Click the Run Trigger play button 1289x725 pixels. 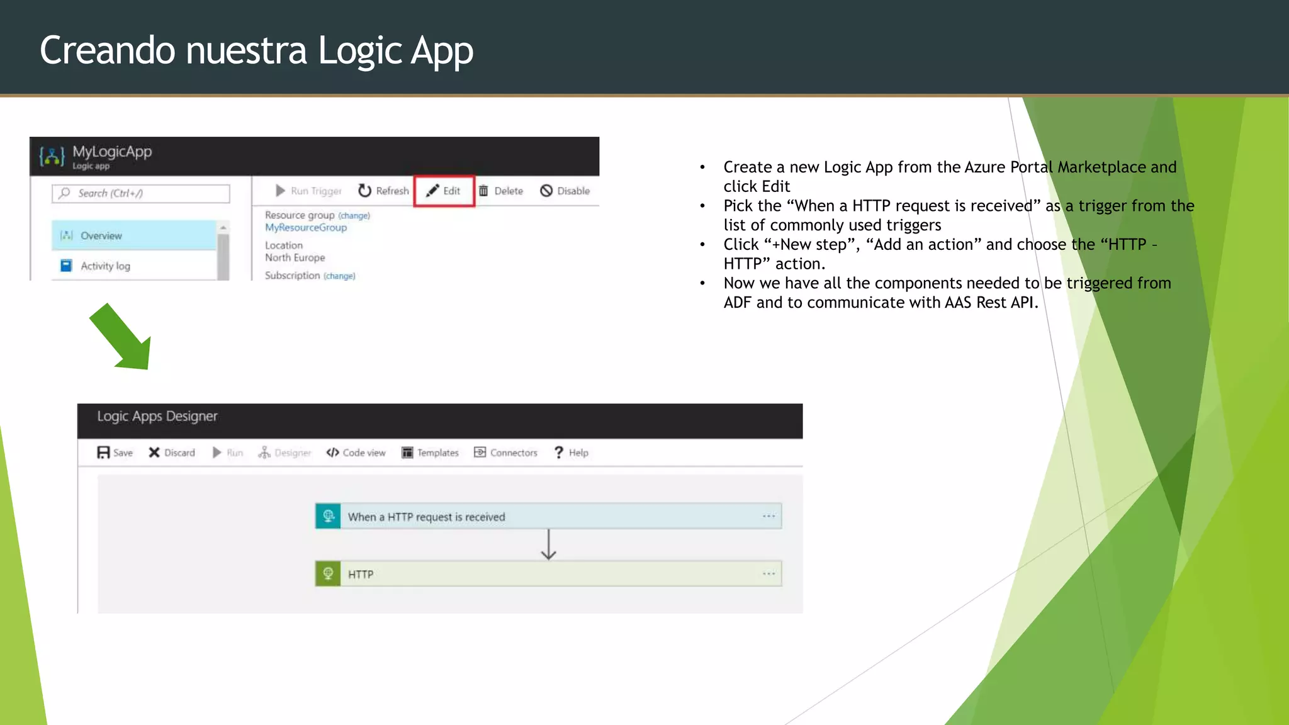tap(308, 191)
